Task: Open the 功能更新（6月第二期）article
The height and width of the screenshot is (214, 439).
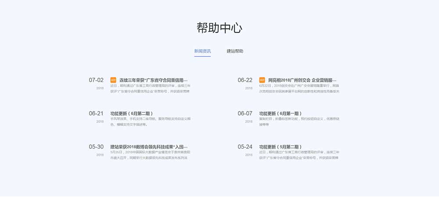Action: click(x=132, y=114)
